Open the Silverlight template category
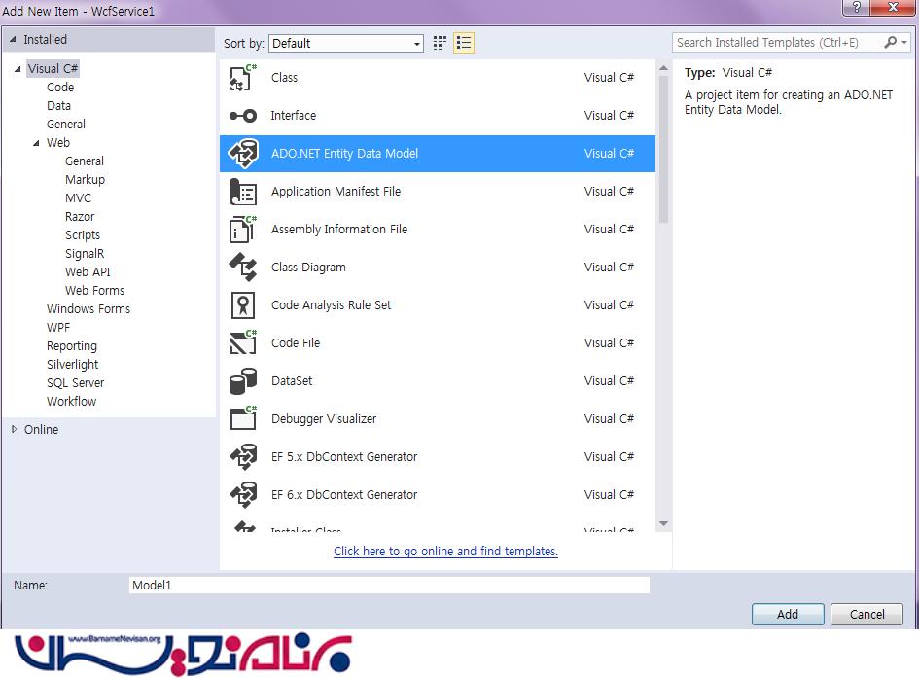 (x=72, y=365)
